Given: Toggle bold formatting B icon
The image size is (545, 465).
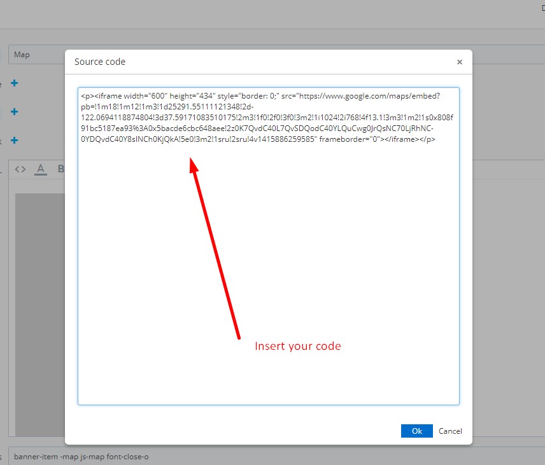Looking at the screenshot, I should coord(61,169).
